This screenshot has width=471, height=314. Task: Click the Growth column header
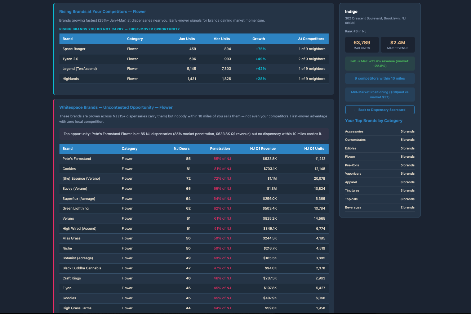259,39
